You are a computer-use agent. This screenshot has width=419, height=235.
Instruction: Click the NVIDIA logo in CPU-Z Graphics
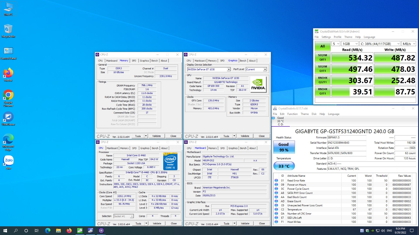coord(258,84)
